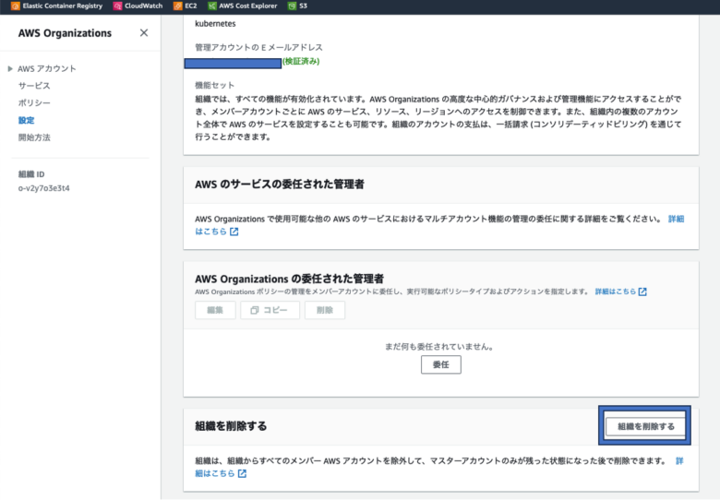The image size is (720, 500).
Task: Click external link icon in delete organization section
Action: (x=242, y=473)
